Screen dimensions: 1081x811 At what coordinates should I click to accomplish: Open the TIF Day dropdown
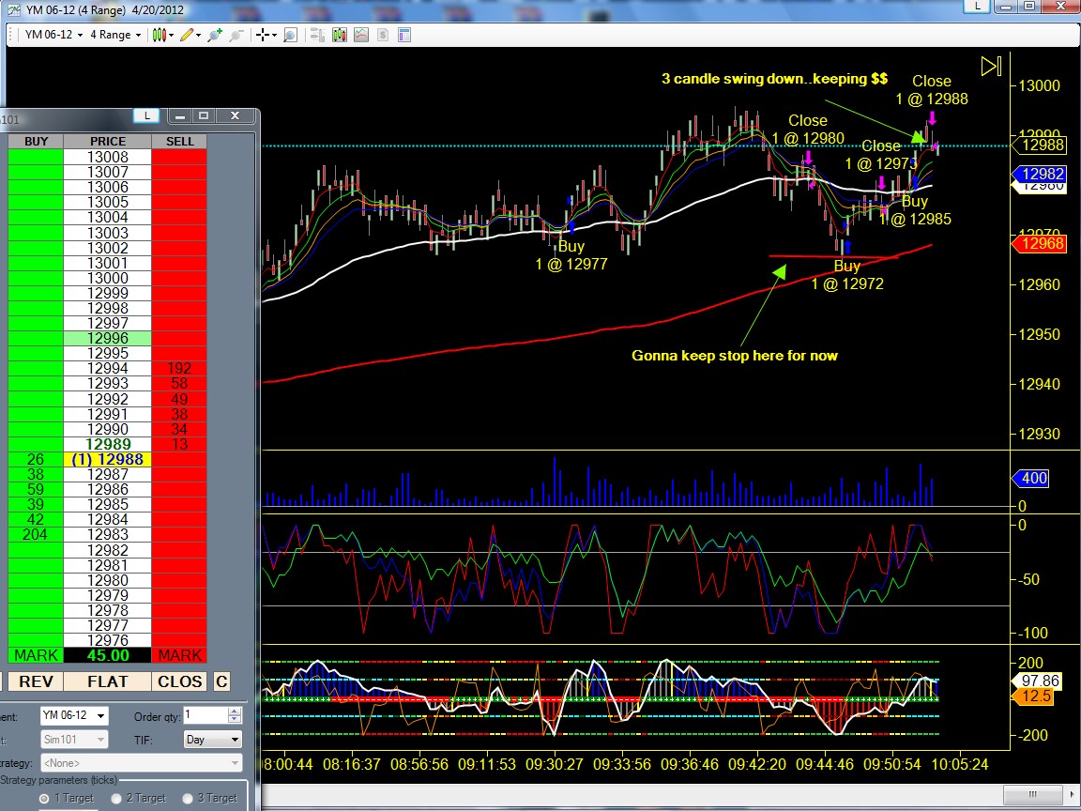point(212,740)
